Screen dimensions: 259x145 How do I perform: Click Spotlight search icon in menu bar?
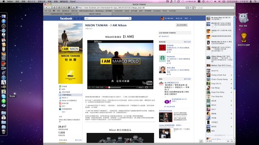pyautogui.click(x=255, y=1)
